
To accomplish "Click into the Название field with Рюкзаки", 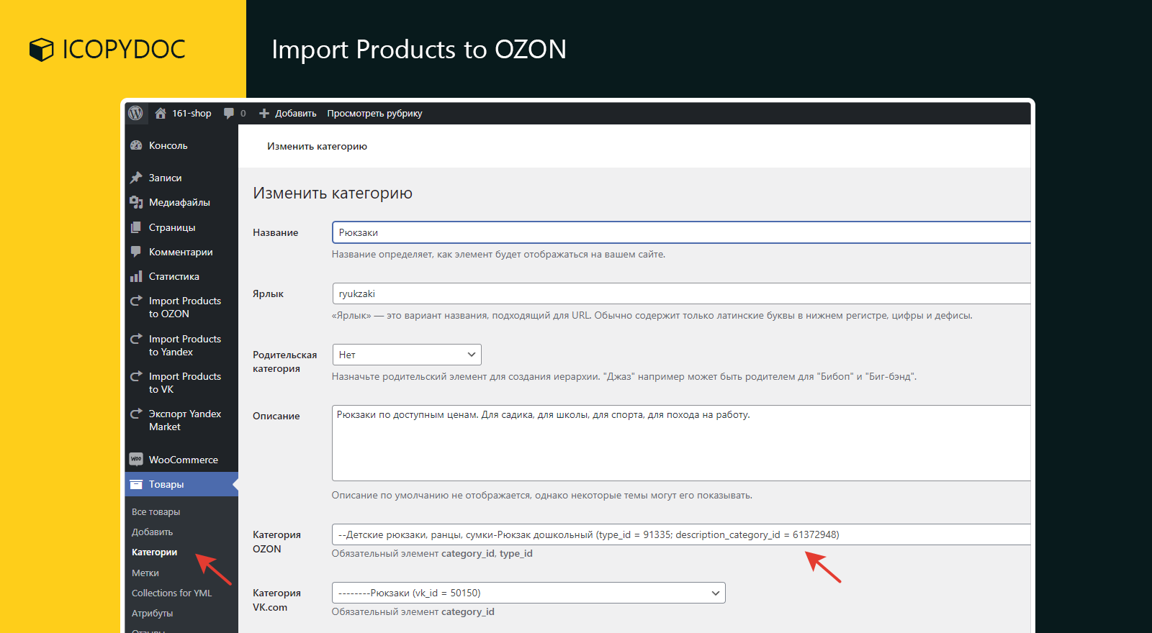I will pyautogui.click(x=681, y=232).
